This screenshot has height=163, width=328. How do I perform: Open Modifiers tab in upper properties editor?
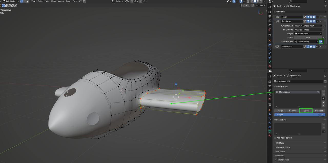[270, 45]
